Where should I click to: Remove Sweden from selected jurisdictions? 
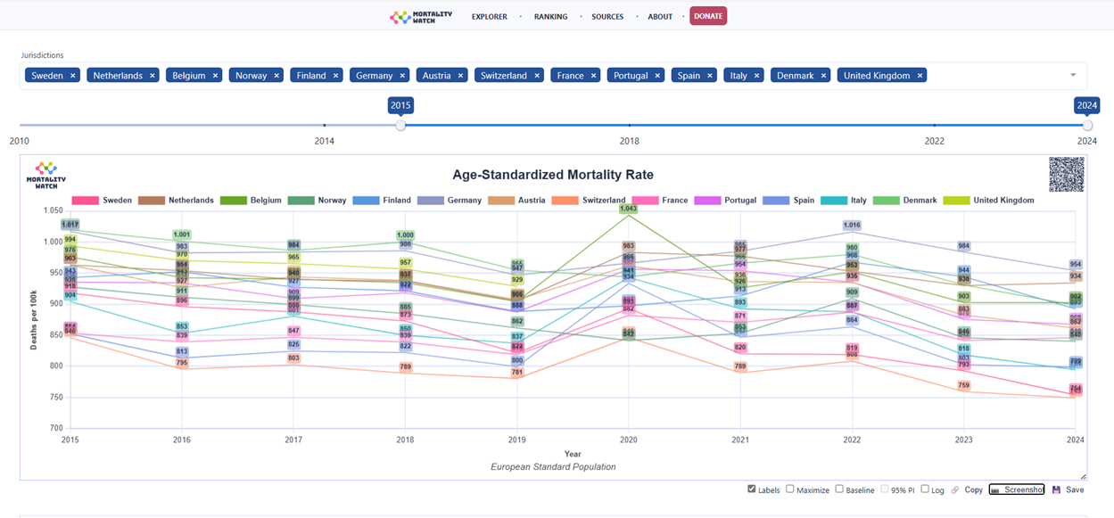[73, 76]
